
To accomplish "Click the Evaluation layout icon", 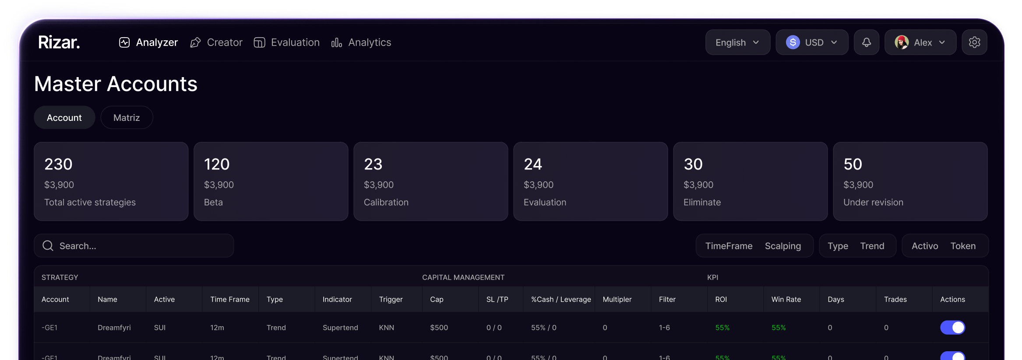I will [259, 42].
